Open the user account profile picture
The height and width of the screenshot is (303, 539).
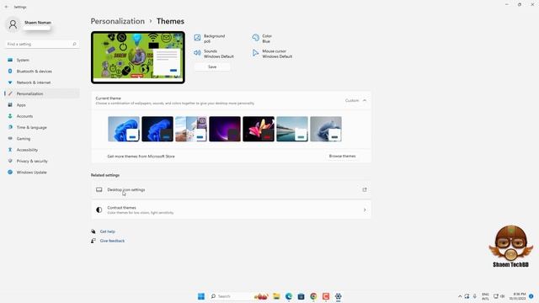(13, 24)
